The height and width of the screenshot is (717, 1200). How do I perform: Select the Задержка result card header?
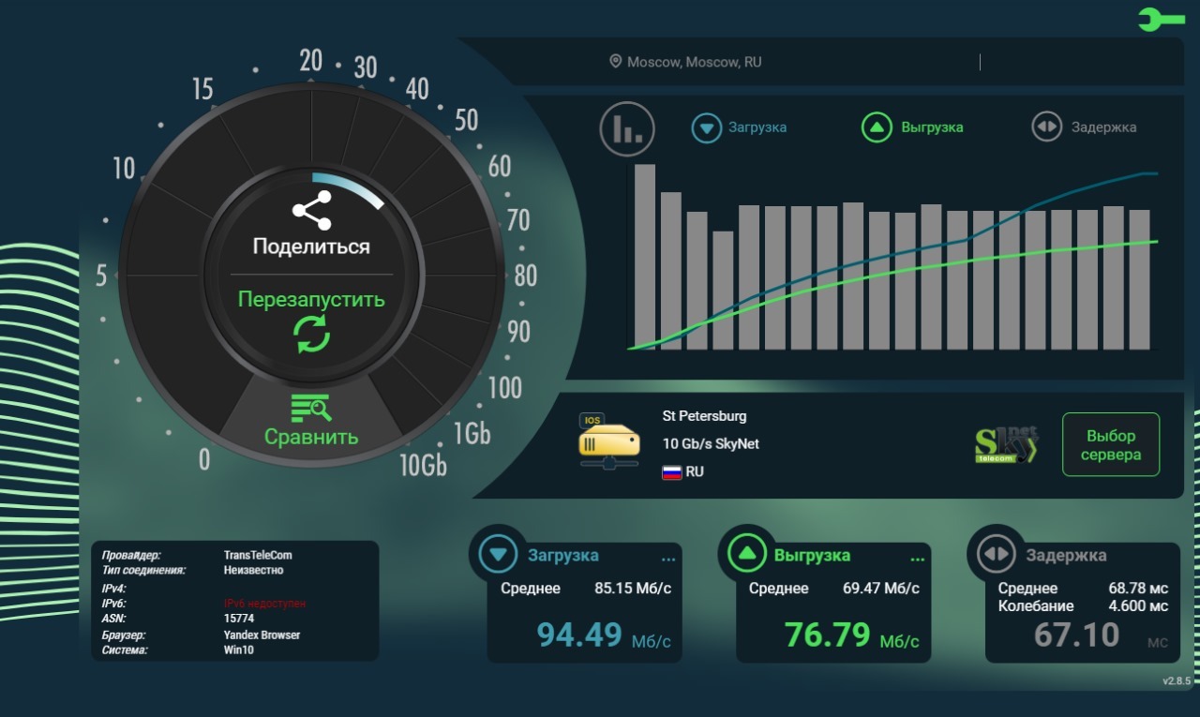click(x=1066, y=556)
